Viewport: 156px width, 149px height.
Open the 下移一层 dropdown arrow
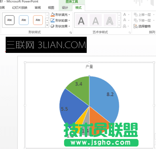pyautogui.click(x=154, y=21)
